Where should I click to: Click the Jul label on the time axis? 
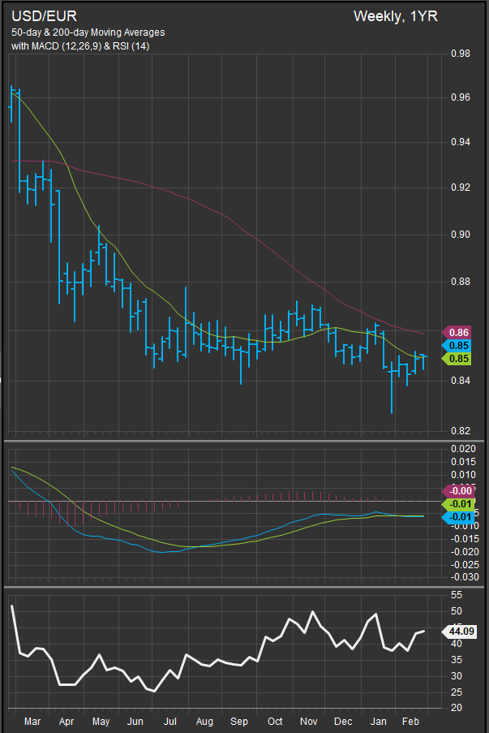170,721
